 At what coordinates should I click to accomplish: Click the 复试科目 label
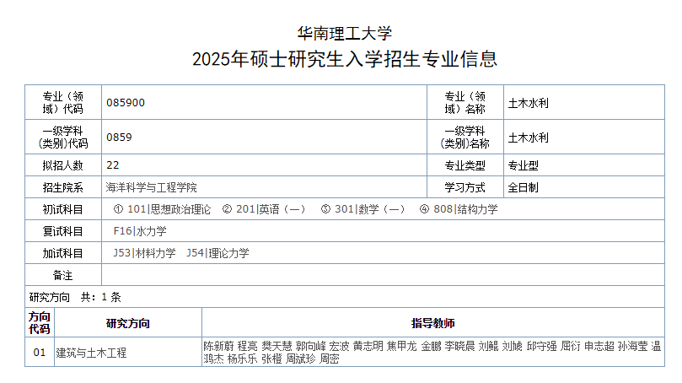pyautogui.click(x=63, y=231)
